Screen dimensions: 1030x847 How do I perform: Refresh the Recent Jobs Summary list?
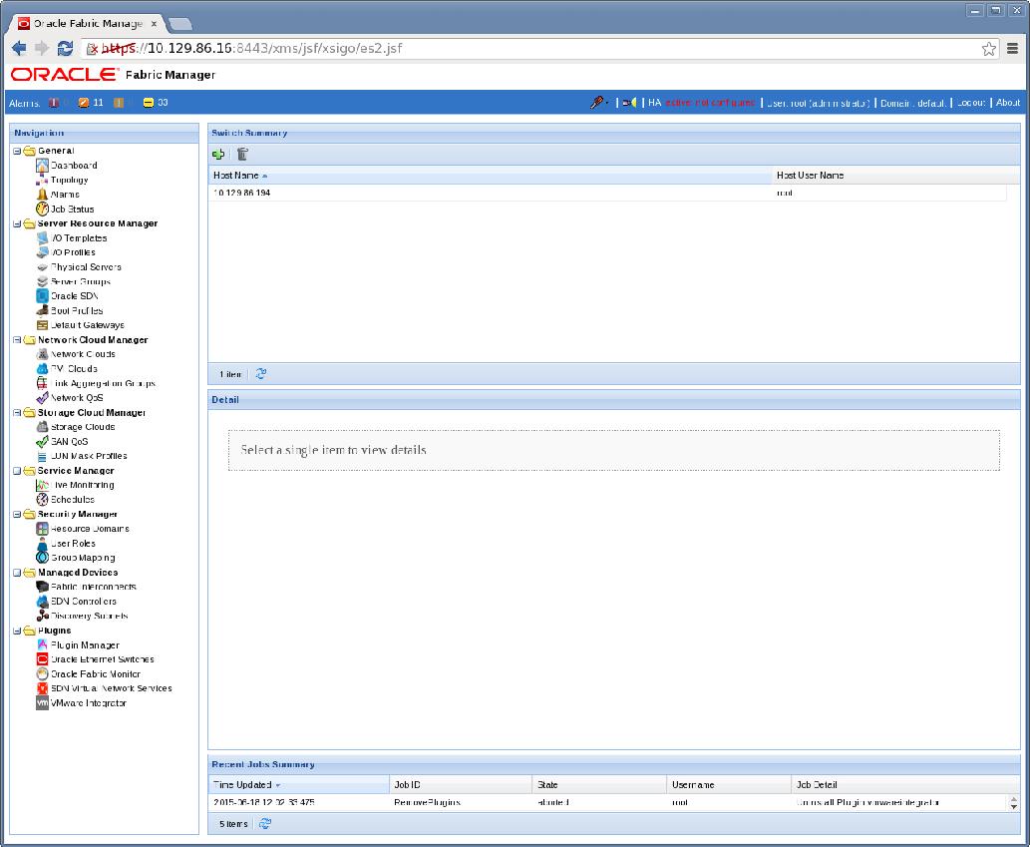tap(264, 824)
